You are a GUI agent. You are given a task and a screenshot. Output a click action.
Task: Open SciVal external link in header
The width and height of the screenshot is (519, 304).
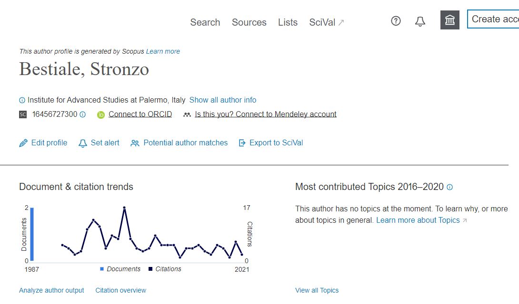click(x=326, y=22)
